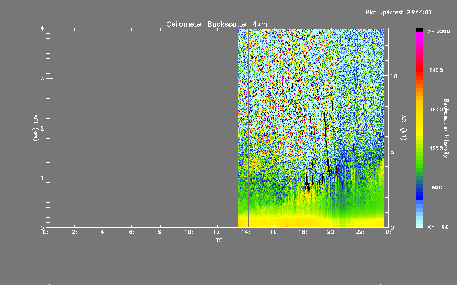457x285 pixels.
Task: Click the '20:' hour label on the time axis
Action: coord(331,232)
